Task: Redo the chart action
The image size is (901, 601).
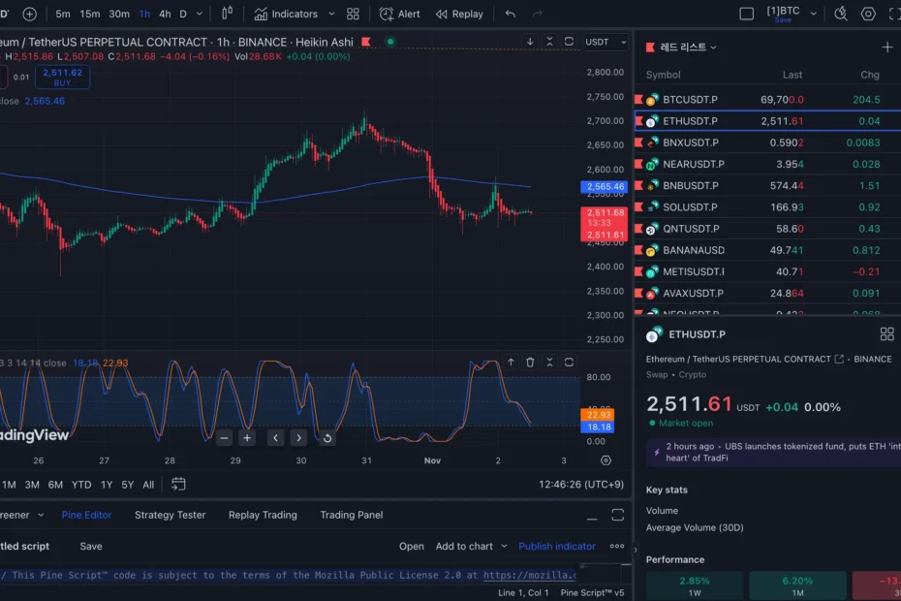Action: tap(538, 14)
